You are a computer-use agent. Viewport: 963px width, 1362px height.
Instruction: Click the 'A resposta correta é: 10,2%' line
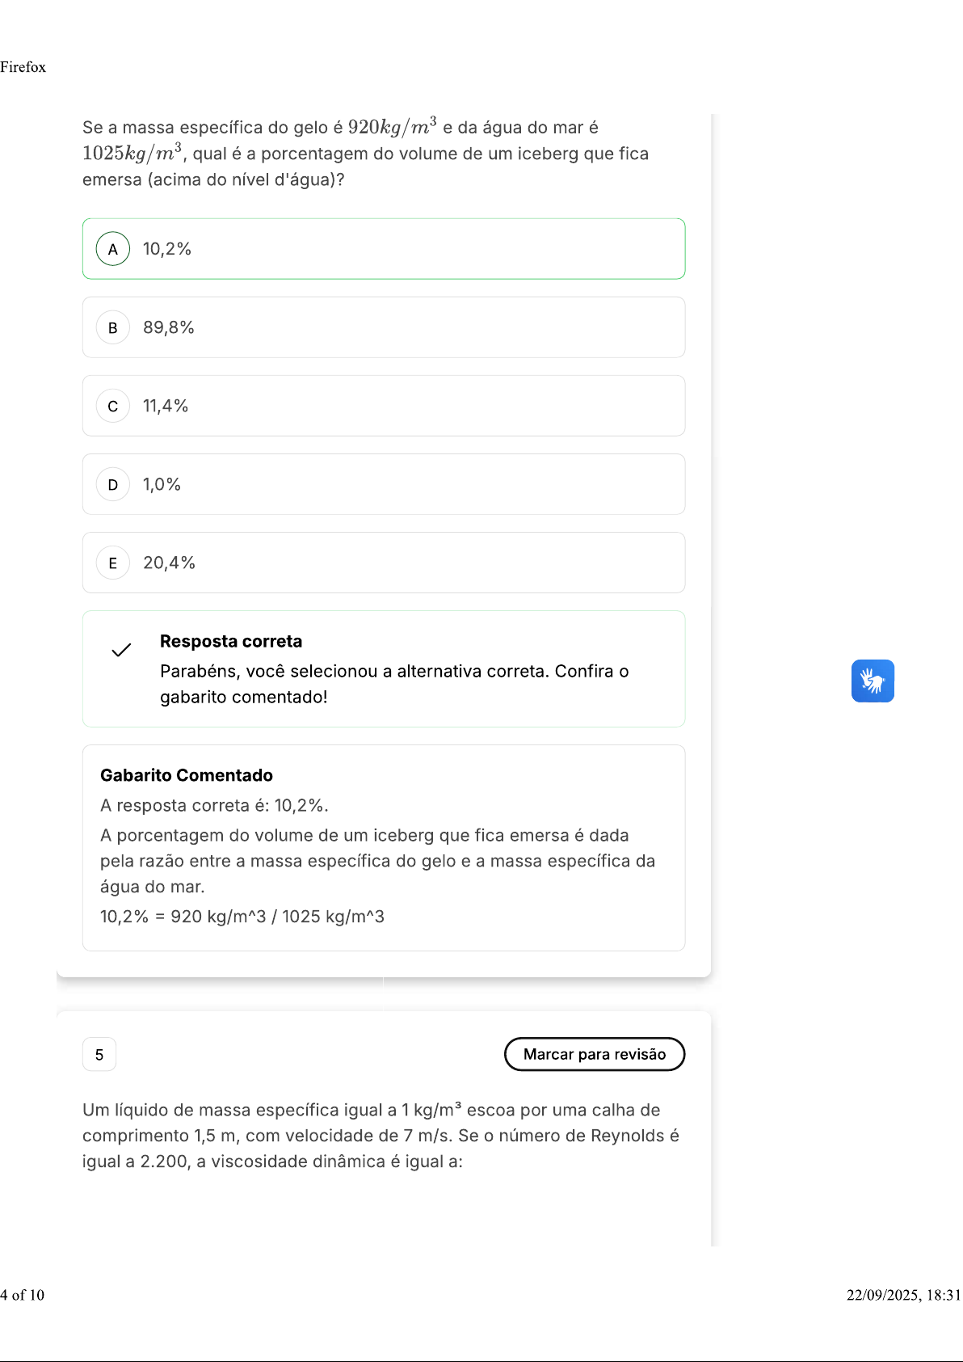coord(214,805)
